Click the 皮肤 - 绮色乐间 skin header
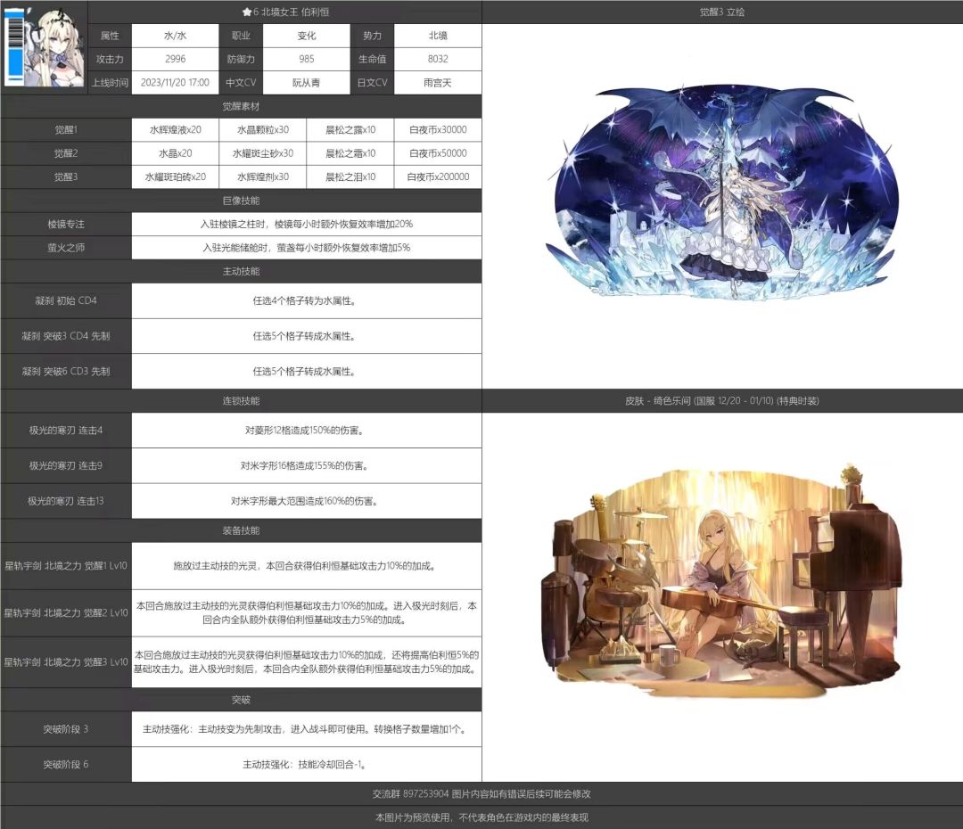 click(x=722, y=400)
